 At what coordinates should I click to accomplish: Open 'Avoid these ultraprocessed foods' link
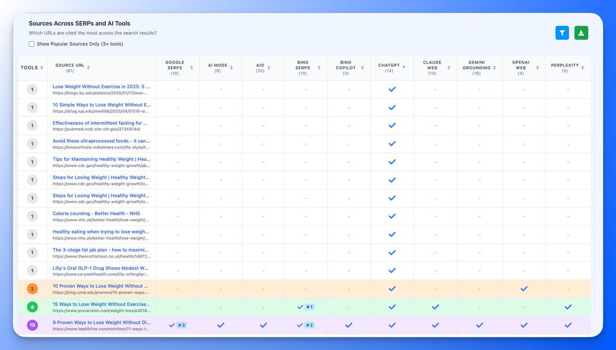pyautogui.click(x=102, y=141)
